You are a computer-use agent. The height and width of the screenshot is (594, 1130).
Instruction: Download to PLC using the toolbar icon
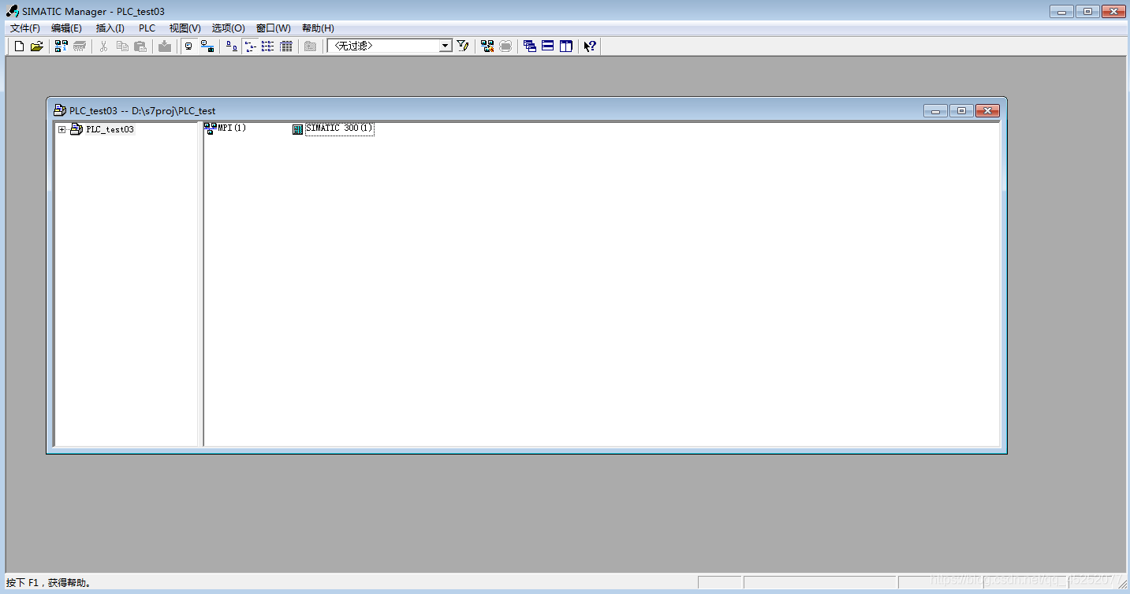[x=164, y=46]
